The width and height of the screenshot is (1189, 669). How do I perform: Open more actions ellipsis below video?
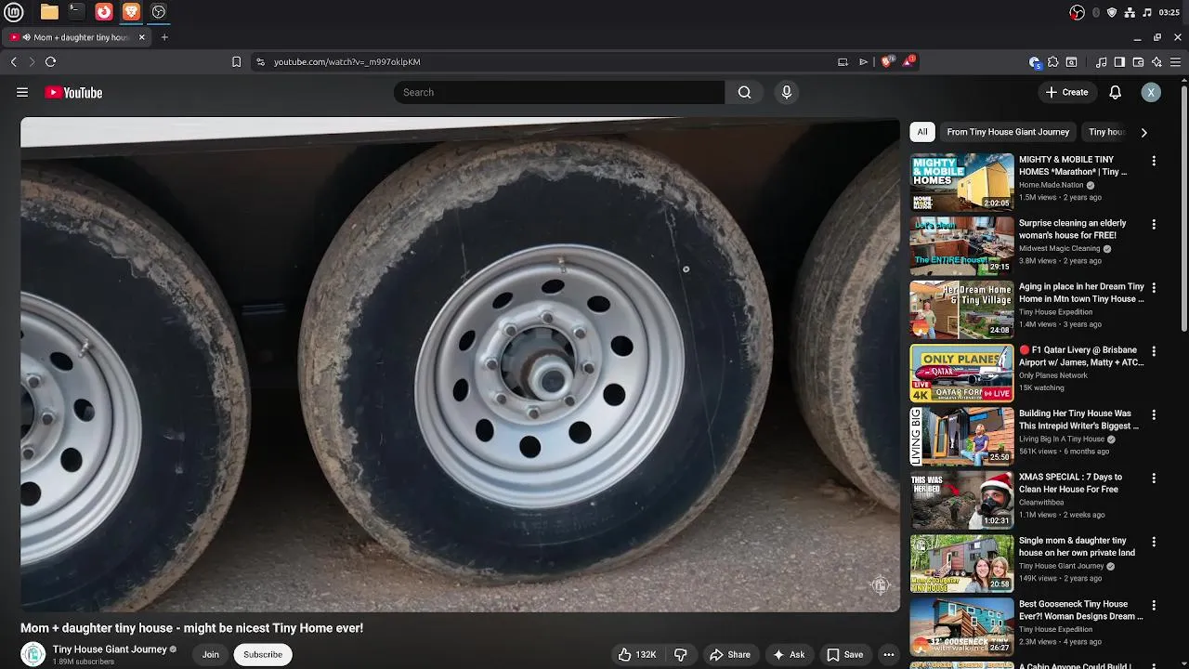(889, 654)
